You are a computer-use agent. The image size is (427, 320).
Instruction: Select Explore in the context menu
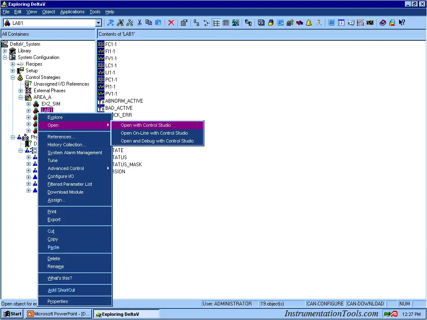click(x=75, y=117)
